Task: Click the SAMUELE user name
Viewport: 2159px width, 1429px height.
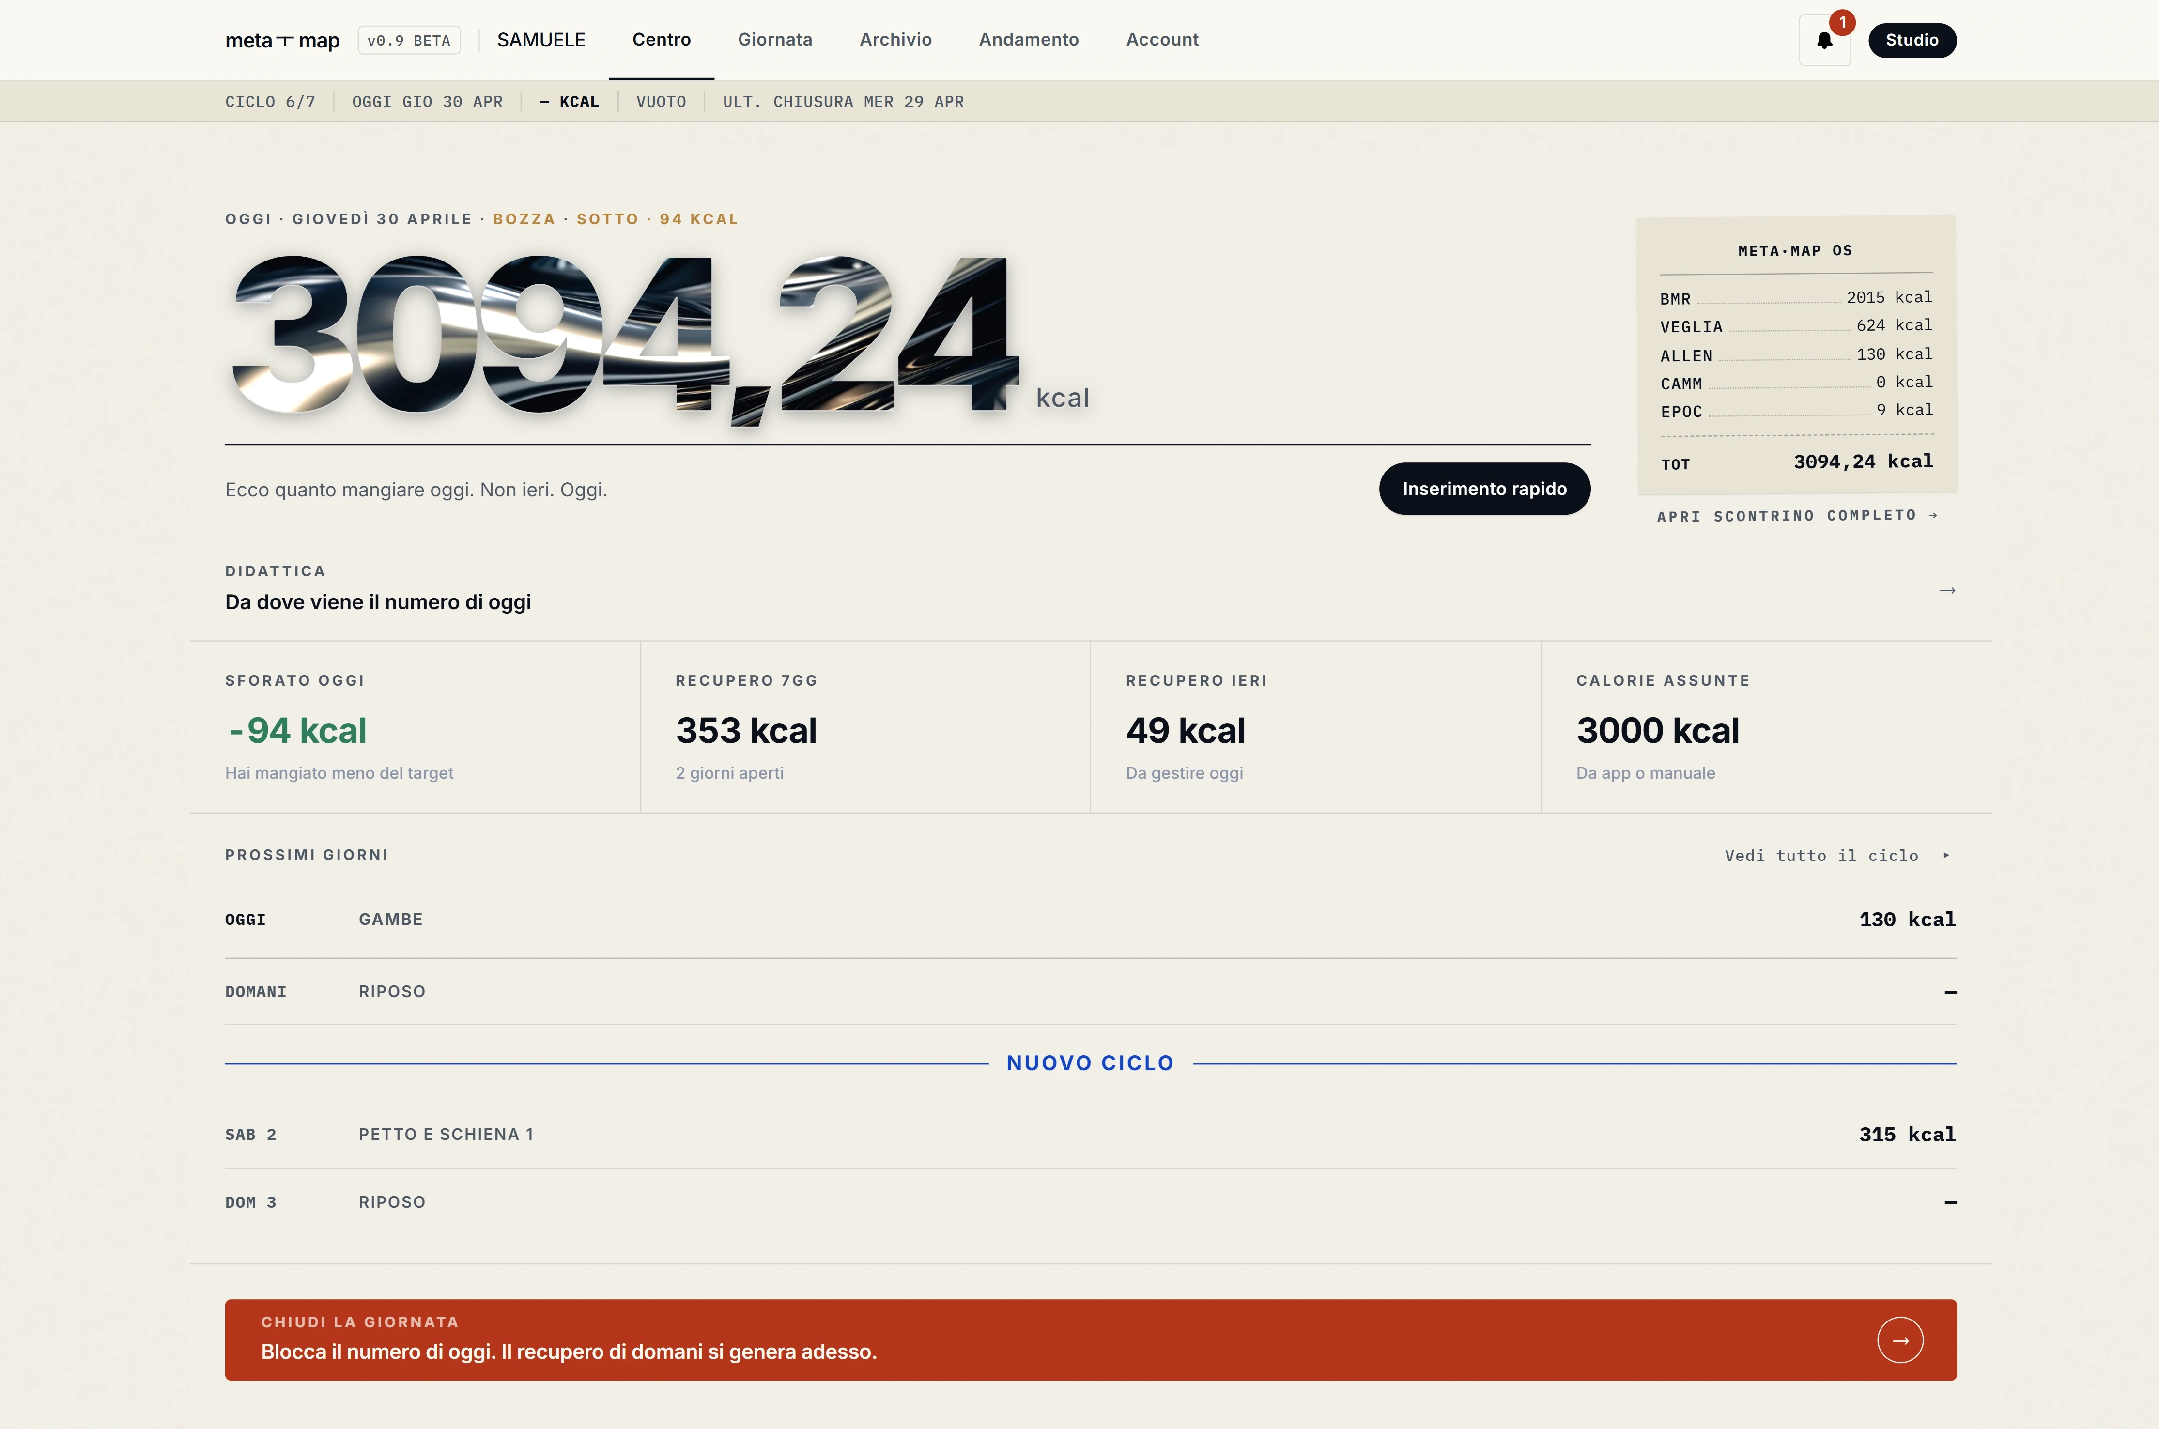Action: 541,40
